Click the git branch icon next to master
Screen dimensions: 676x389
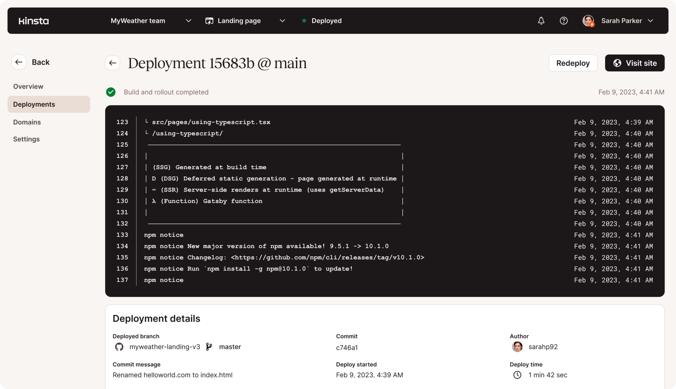209,346
